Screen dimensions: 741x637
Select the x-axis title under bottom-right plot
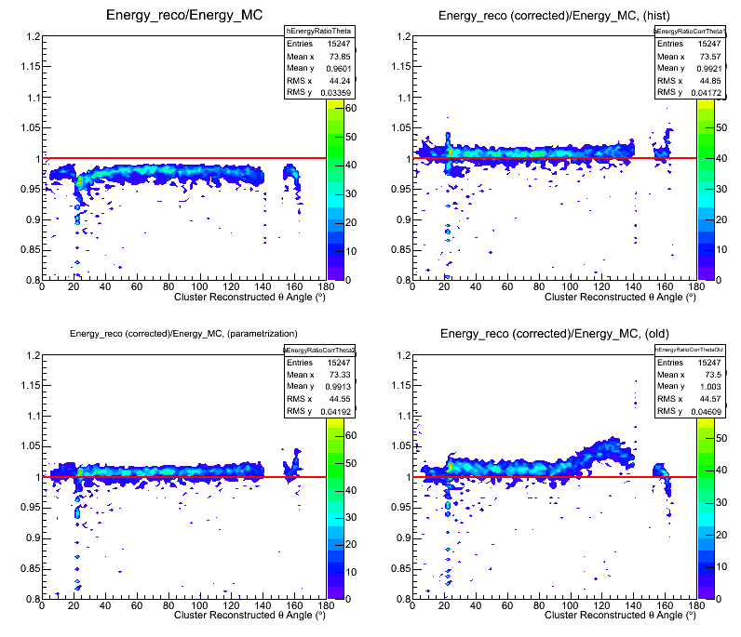coord(620,616)
